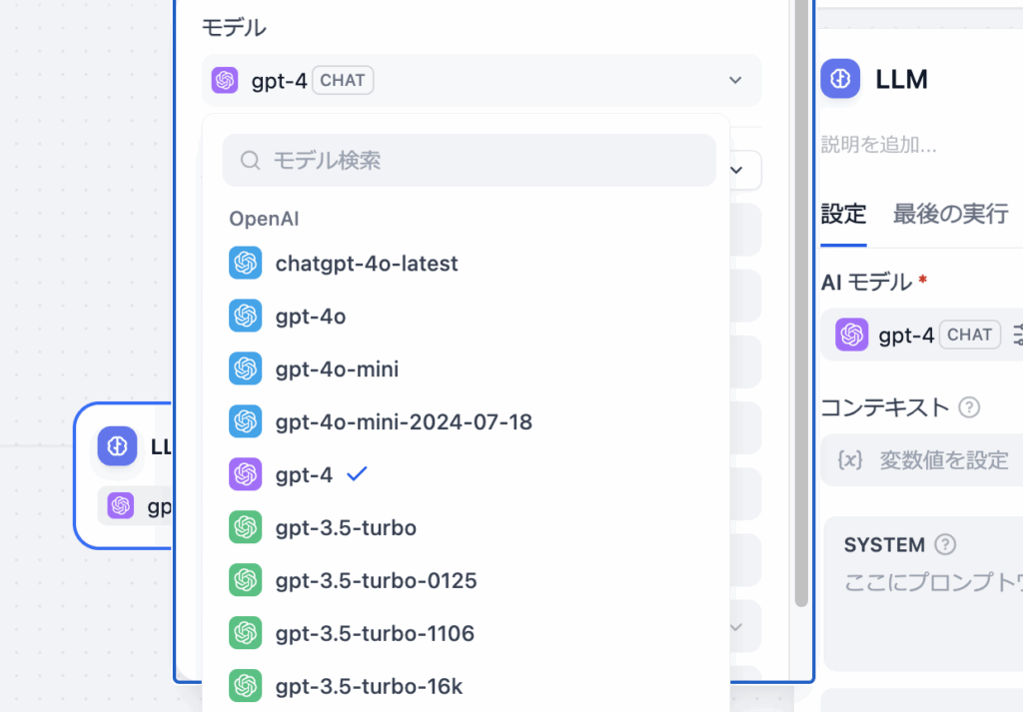Click the magnifier icon in model search
This screenshot has height=712, width=1023.
(x=251, y=161)
